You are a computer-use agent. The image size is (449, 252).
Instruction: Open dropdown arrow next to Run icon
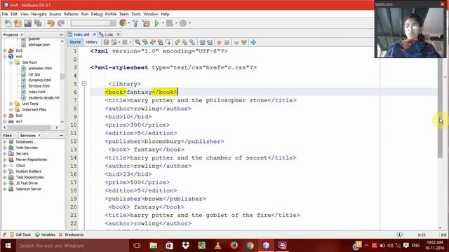click(x=163, y=23)
